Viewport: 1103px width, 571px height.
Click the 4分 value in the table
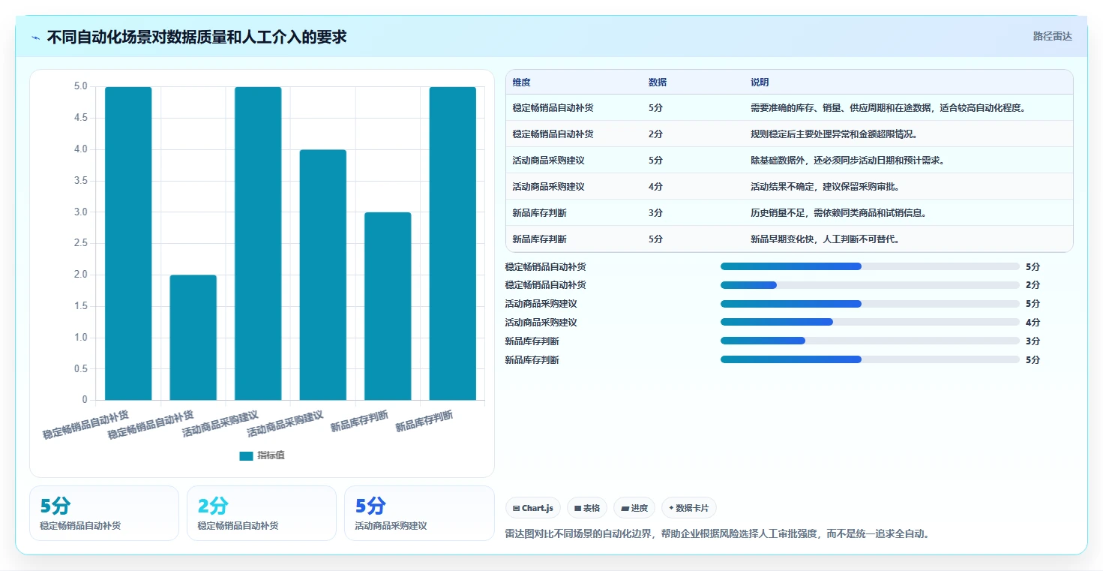655,187
